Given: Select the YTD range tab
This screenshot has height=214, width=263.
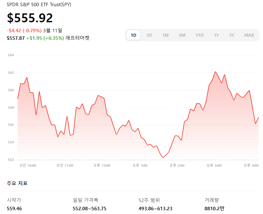Looking at the screenshot, I should (x=199, y=35).
